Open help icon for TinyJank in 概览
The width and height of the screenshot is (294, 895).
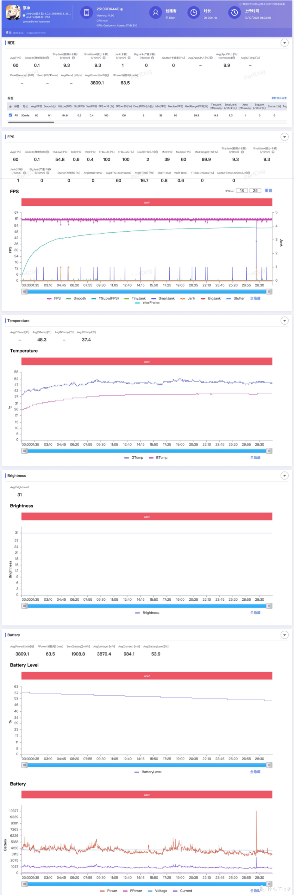tap(73, 58)
